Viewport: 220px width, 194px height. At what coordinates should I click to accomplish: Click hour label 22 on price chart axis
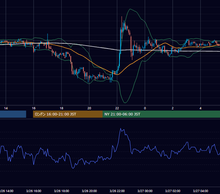(x=117, y=108)
